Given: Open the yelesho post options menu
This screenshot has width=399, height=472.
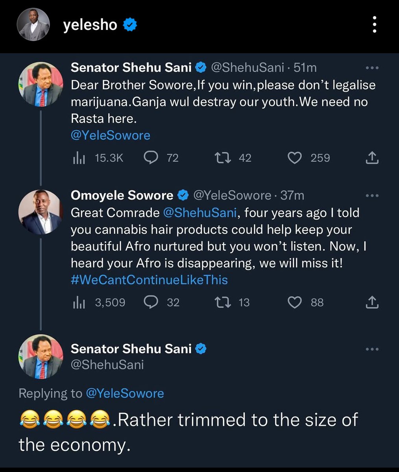Looking at the screenshot, I should pyautogui.click(x=374, y=26).
